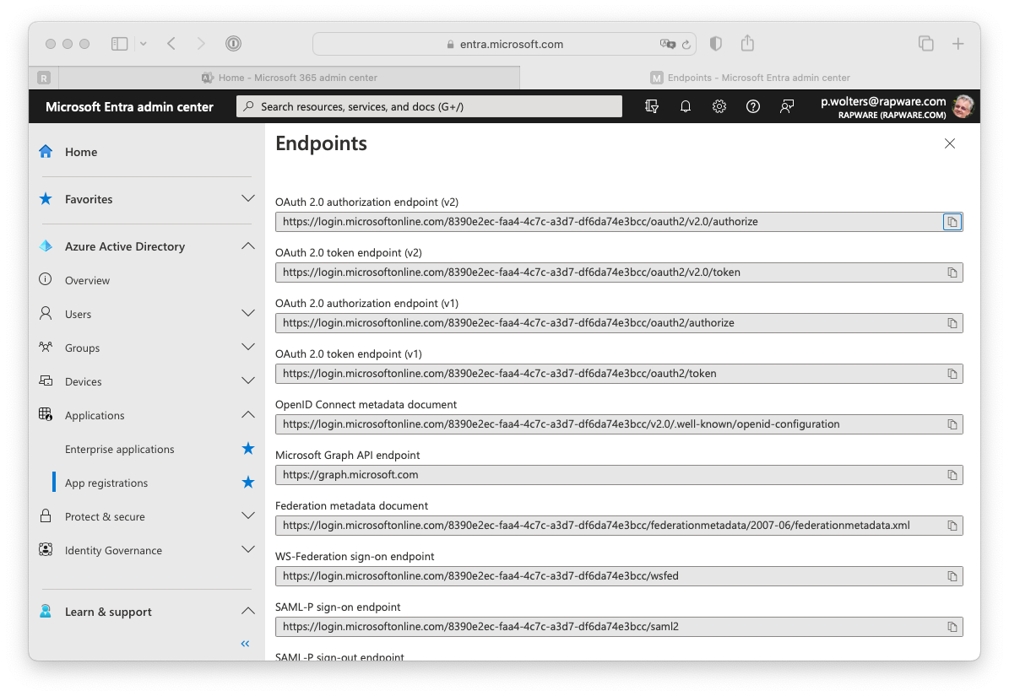Collapse the Azure Active Directory section chevron
The image size is (1009, 696).
[x=247, y=246]
